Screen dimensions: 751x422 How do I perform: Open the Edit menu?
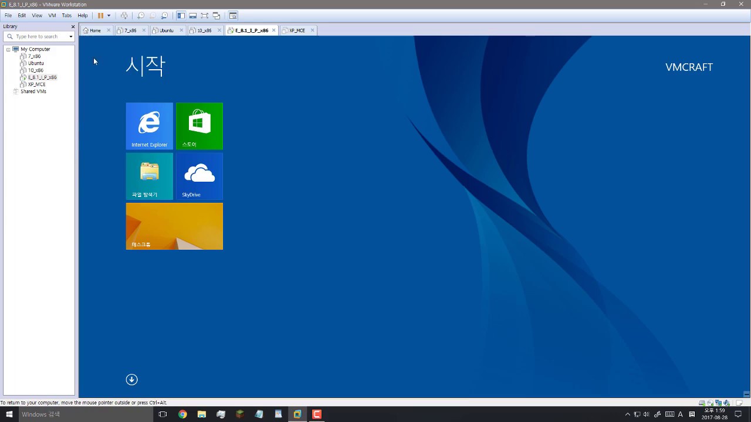click(22, 15)
